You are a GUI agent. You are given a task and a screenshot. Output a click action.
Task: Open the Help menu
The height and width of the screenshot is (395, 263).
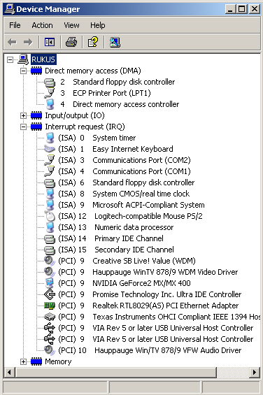[98, 25]
